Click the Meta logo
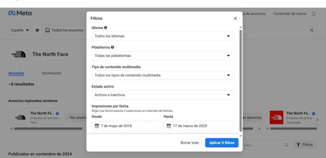Viewport: 326px width, 158px height. click(20, 13)
